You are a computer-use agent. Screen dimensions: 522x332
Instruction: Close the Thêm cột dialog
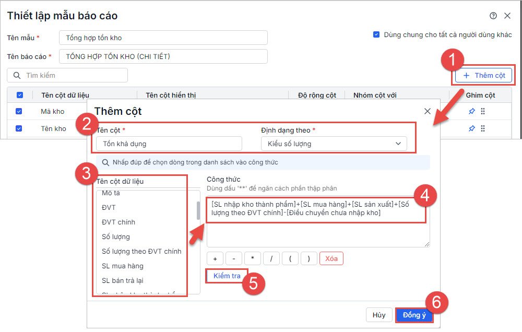click(x=428, y=111)
